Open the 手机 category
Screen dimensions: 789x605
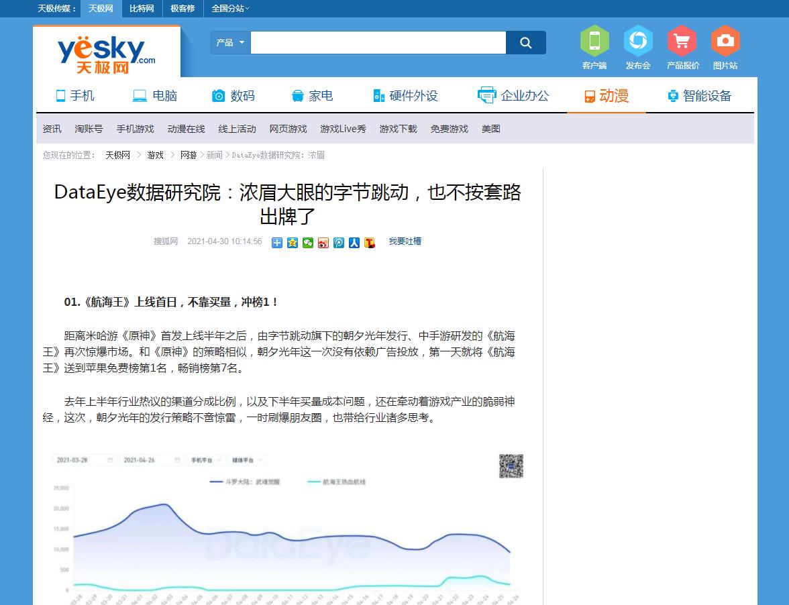coord(75,95)
